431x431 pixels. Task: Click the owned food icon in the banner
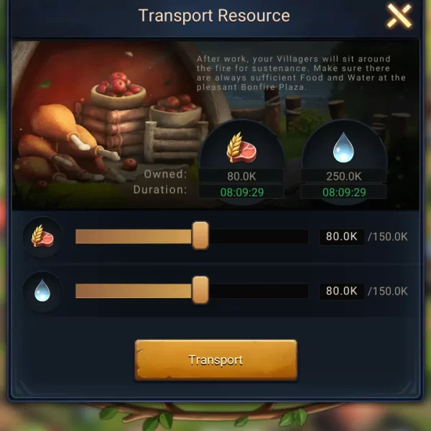tap(241, 147)
